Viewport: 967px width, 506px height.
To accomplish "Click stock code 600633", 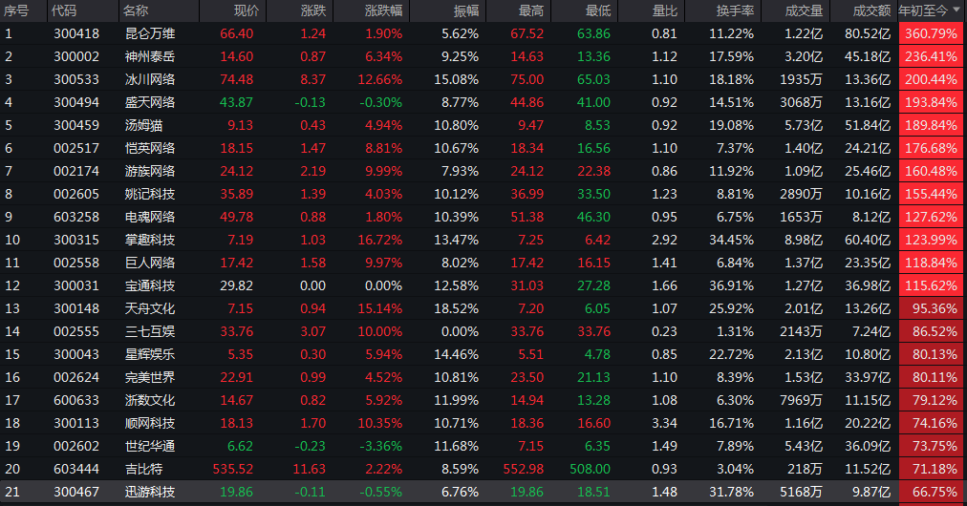I will pyautogui.click(x=76, y=400).
